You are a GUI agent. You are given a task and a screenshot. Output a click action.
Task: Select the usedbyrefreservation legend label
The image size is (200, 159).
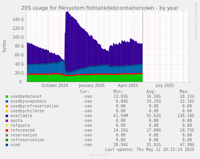point(35,106)
